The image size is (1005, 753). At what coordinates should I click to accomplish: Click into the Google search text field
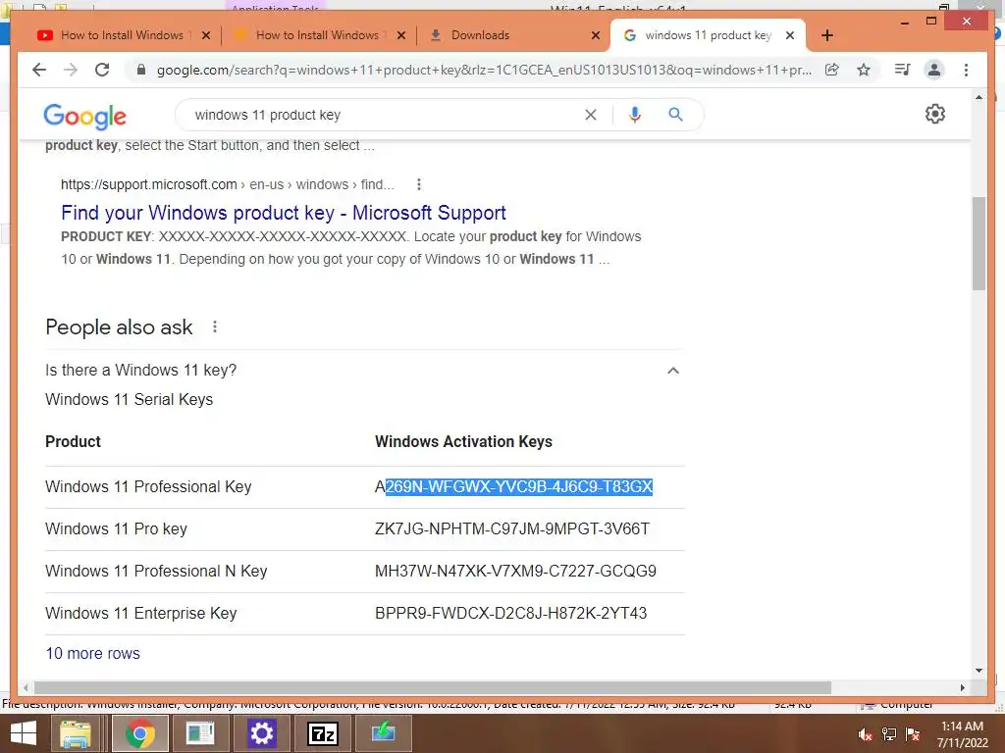pos(385,115)
